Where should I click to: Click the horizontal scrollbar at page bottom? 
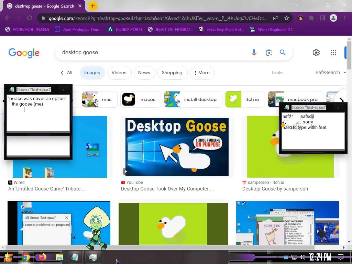tap(159, 247)
